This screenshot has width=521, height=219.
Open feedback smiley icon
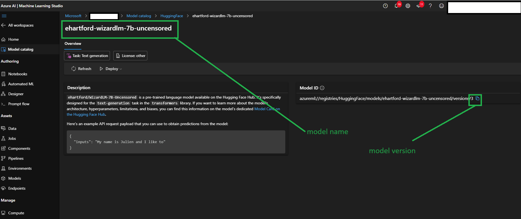point(442,6)
